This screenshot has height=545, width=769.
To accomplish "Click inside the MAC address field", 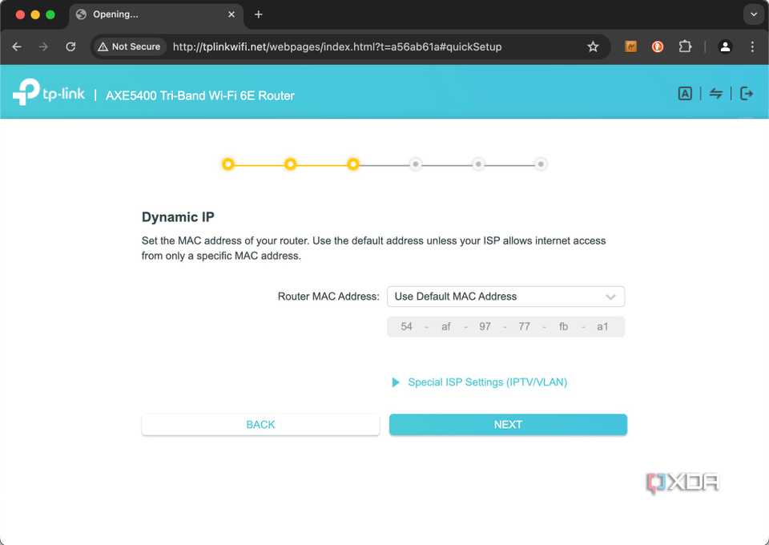I will [506, 326].
